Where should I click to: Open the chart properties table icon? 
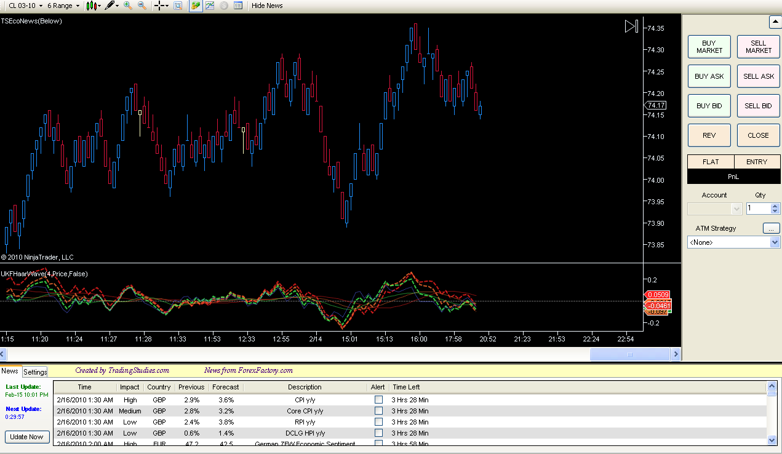238,6
